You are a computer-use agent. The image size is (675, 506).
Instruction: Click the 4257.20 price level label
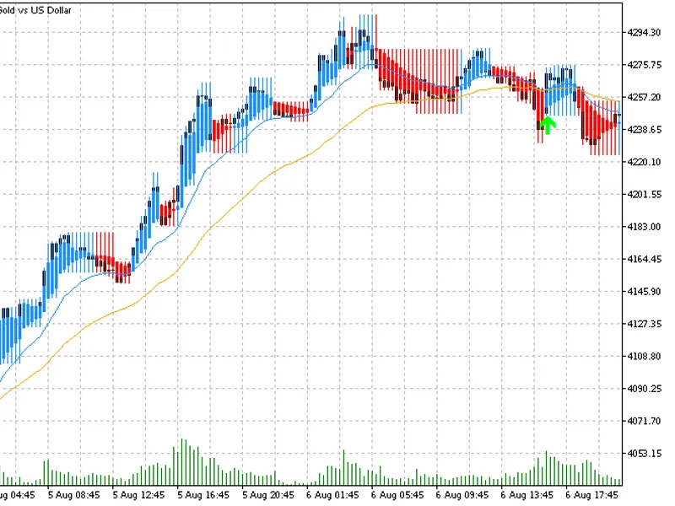(644, 97)
